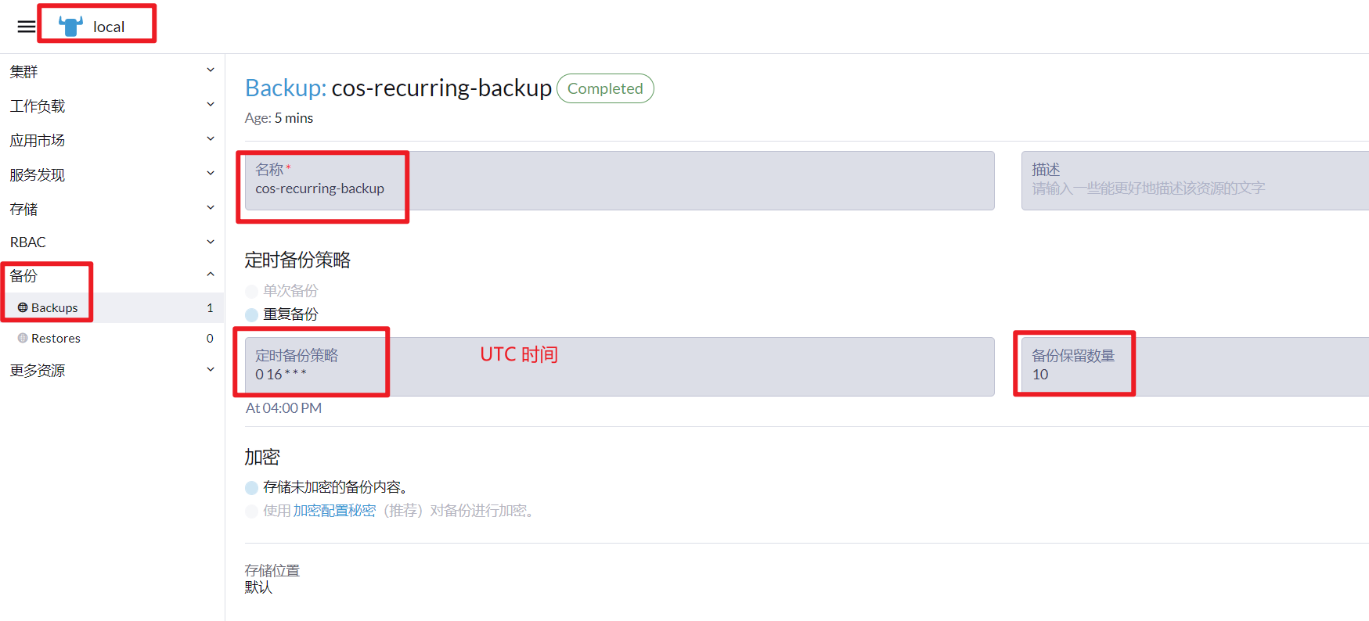This screenshot has height=621, width=1369.
Task: Click the Rancher cow logo icon
Action: click(x=70, y=27)
